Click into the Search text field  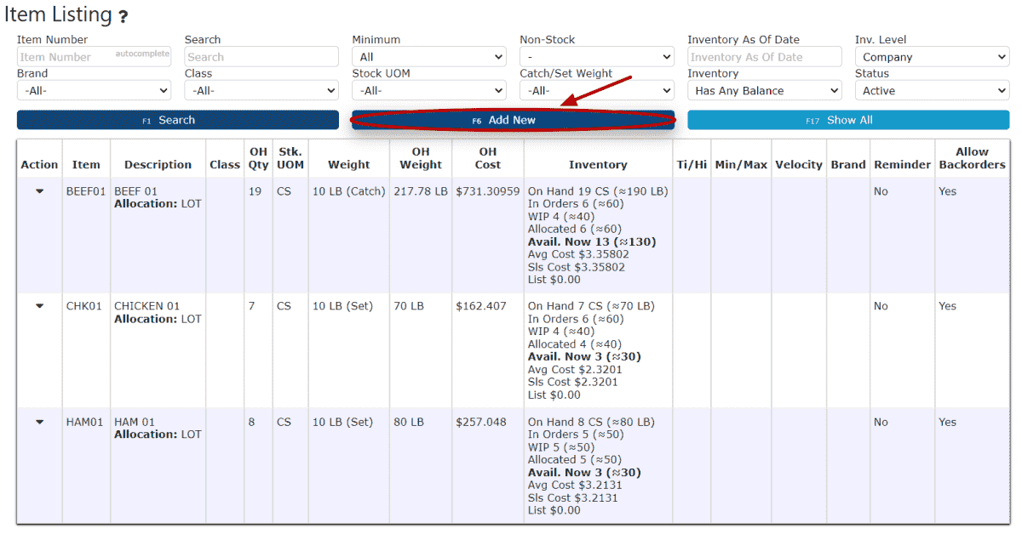point(261,57)
